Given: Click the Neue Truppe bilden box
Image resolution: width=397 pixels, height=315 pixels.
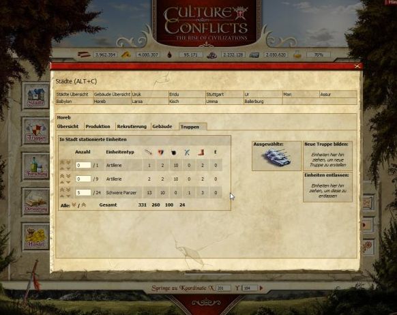Looking at the screenshot, I should pyautogui.click(x=327, y=156).
